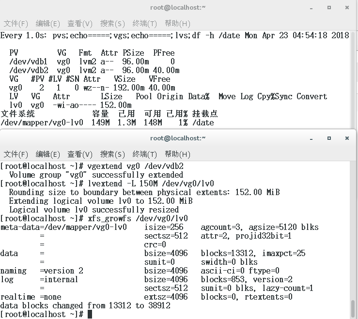The width and height of the screenshot is (358, 319).
Task: Click the 'Rounding size to boundary' message line
Action: [144, 192]
